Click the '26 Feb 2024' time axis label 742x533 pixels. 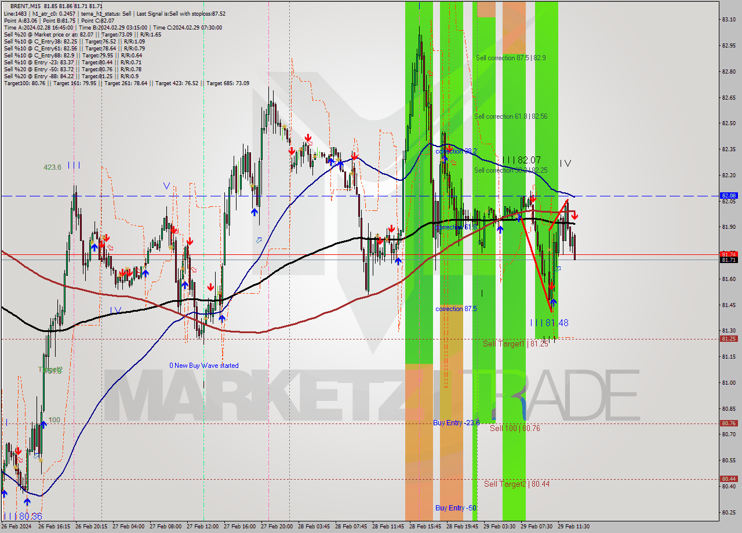[x=17, y=527]
